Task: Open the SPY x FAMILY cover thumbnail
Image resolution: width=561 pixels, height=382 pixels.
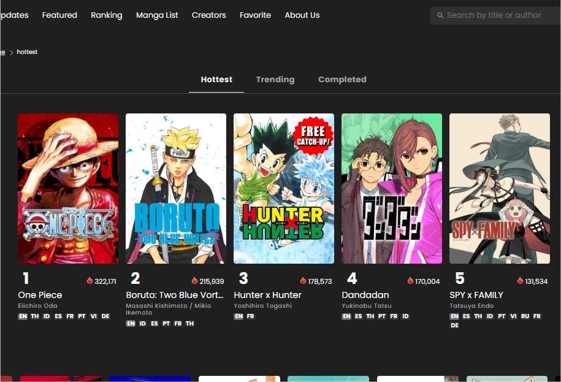Action: 500,188
